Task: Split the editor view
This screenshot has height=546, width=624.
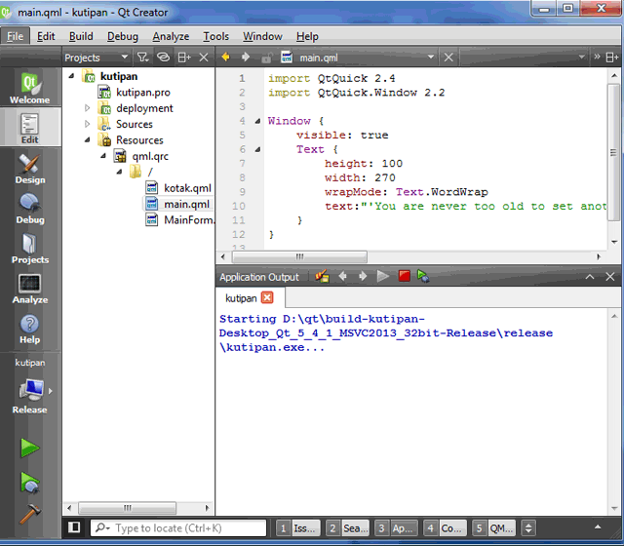Action: [x=612, y=58]
